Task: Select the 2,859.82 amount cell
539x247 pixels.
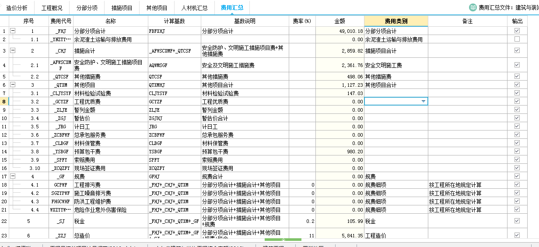Action: (340, 51)
